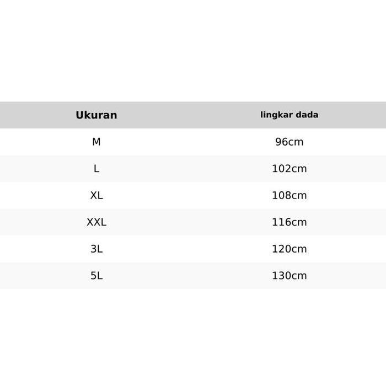Click the 116cm chest measurement
Screen dimensions: 386x386
[289, 222]
